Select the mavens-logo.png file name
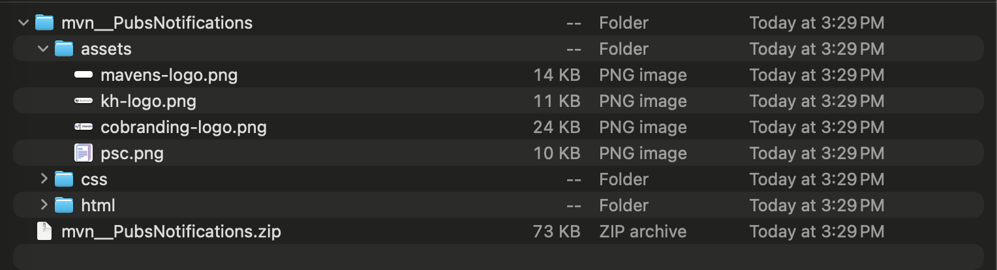 [x=169, y=75]
